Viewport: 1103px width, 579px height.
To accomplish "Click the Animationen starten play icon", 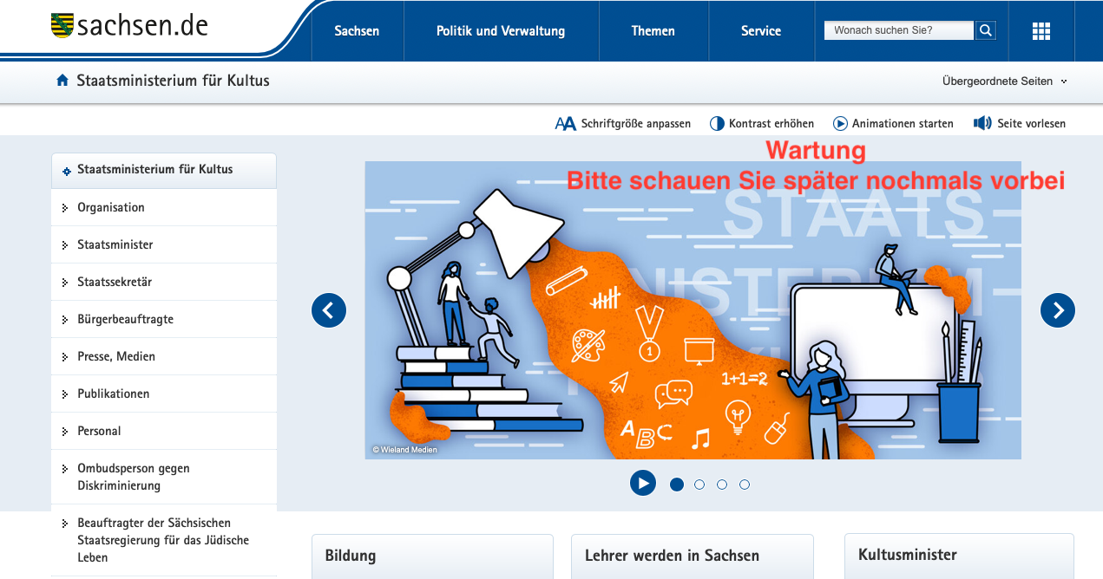I will (840, 124).
